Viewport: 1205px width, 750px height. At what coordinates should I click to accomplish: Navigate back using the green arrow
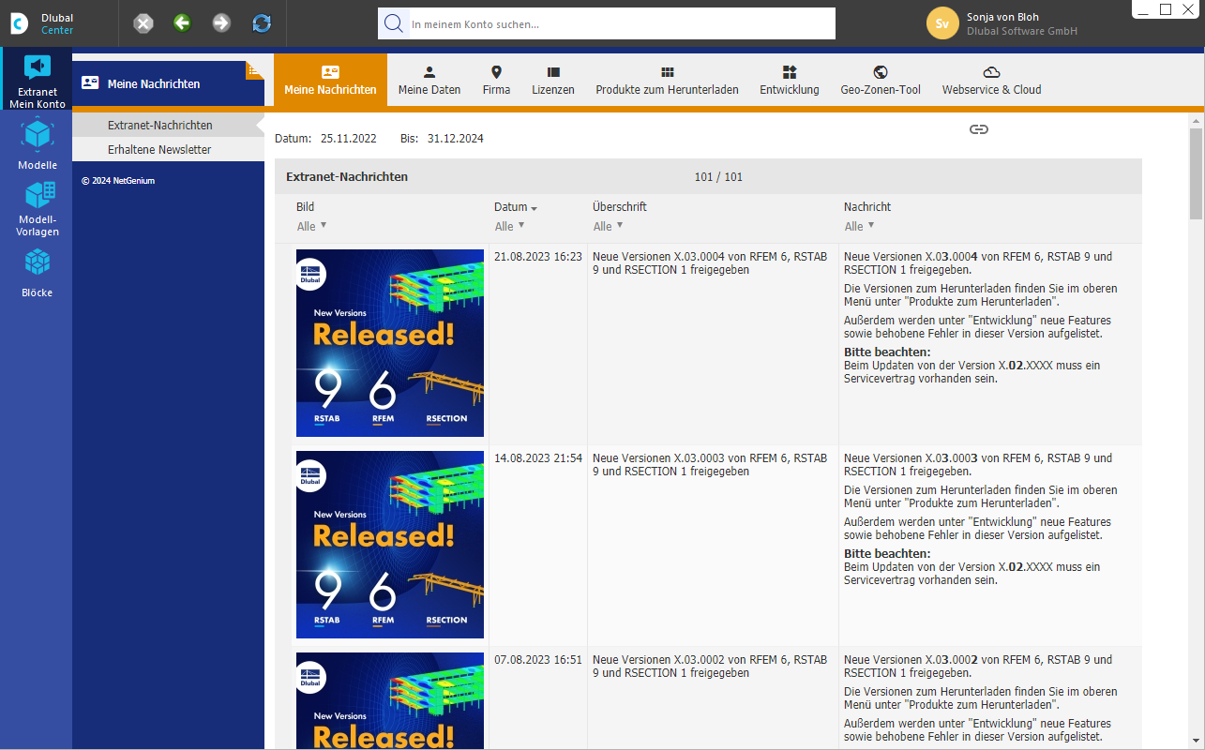[182, 23]
